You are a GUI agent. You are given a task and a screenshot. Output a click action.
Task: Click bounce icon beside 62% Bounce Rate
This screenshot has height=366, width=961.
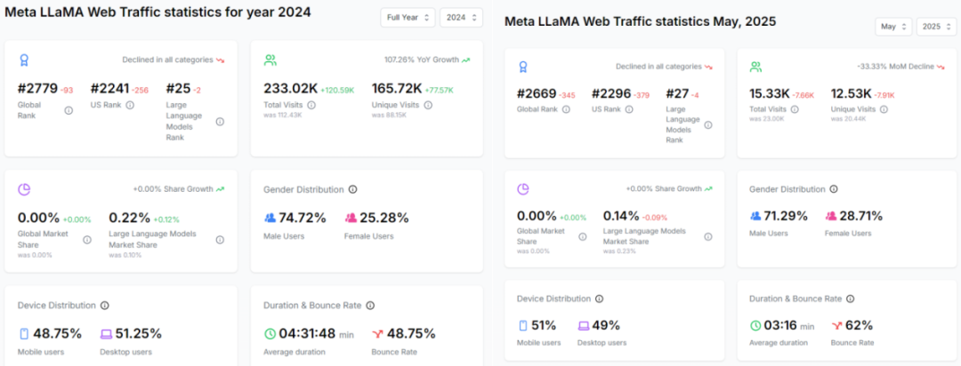pos(836,326)
